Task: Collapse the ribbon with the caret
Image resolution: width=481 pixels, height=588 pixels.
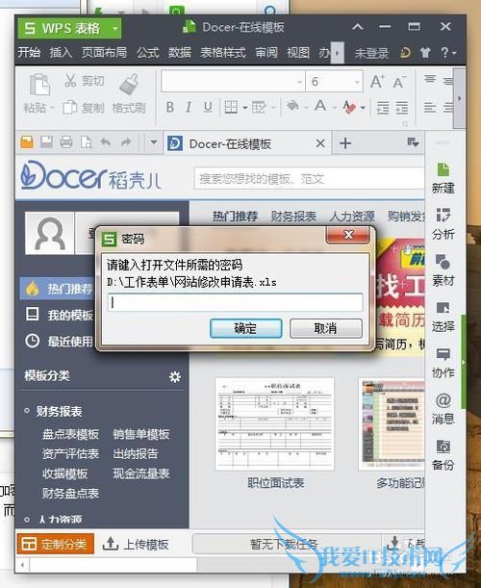Action: 358,27
